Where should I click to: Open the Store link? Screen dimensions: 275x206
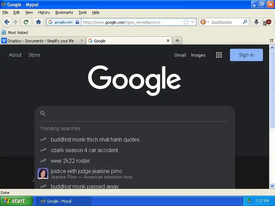click(x=34, y=55)
